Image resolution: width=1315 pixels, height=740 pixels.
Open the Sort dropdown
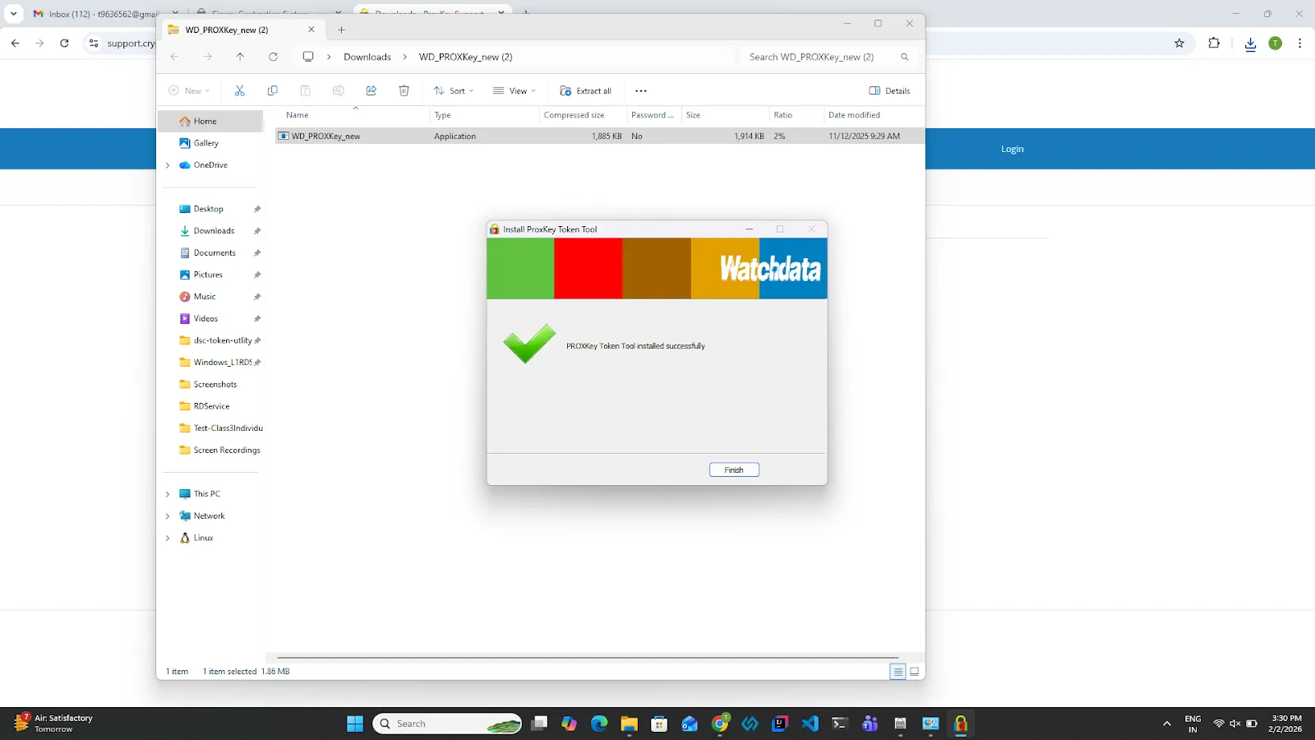coord(454,90)
